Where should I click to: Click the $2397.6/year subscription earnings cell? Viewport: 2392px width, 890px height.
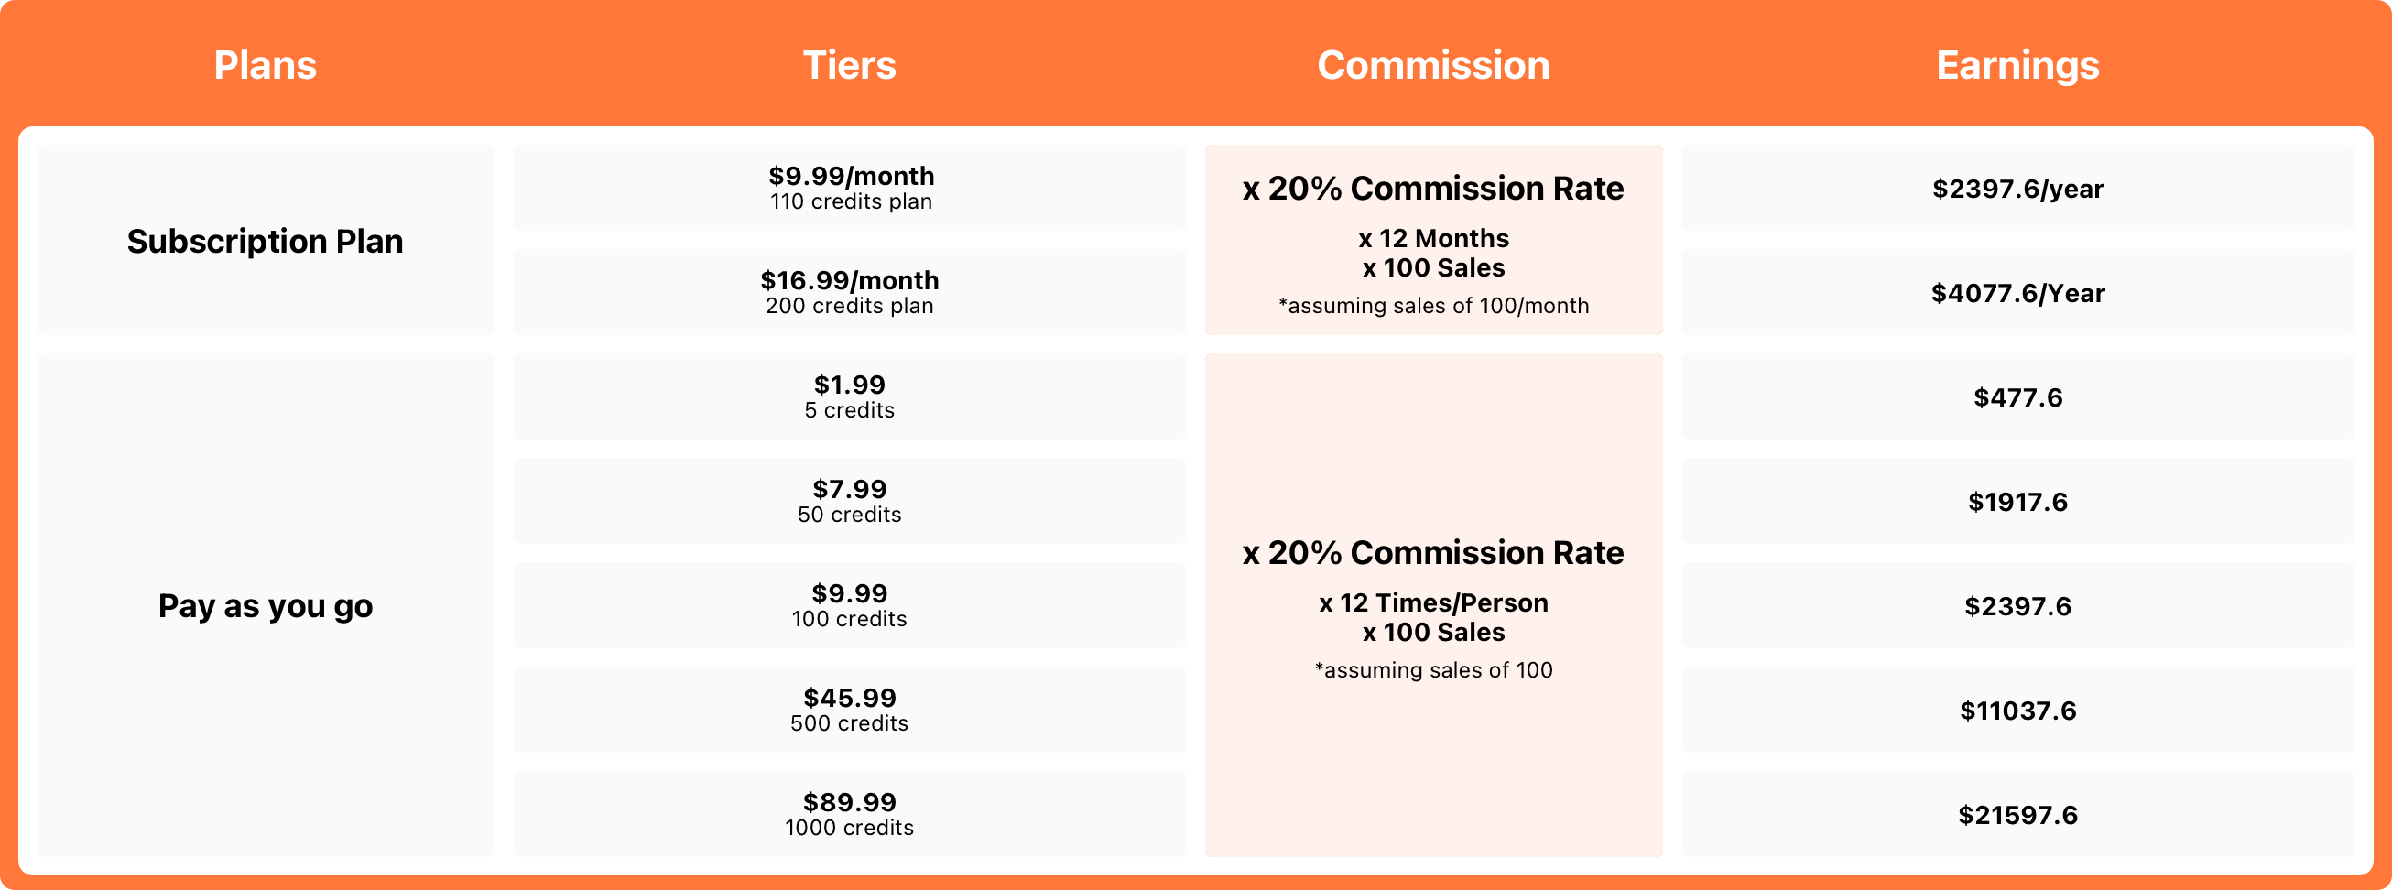[2017, 189]
